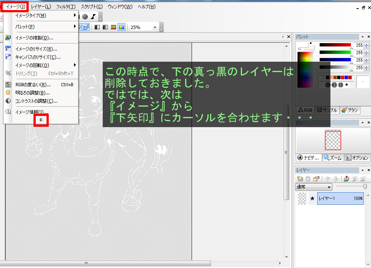Open the ズーム tab in View panel
The image size is (371, 268).
point(333,158)
